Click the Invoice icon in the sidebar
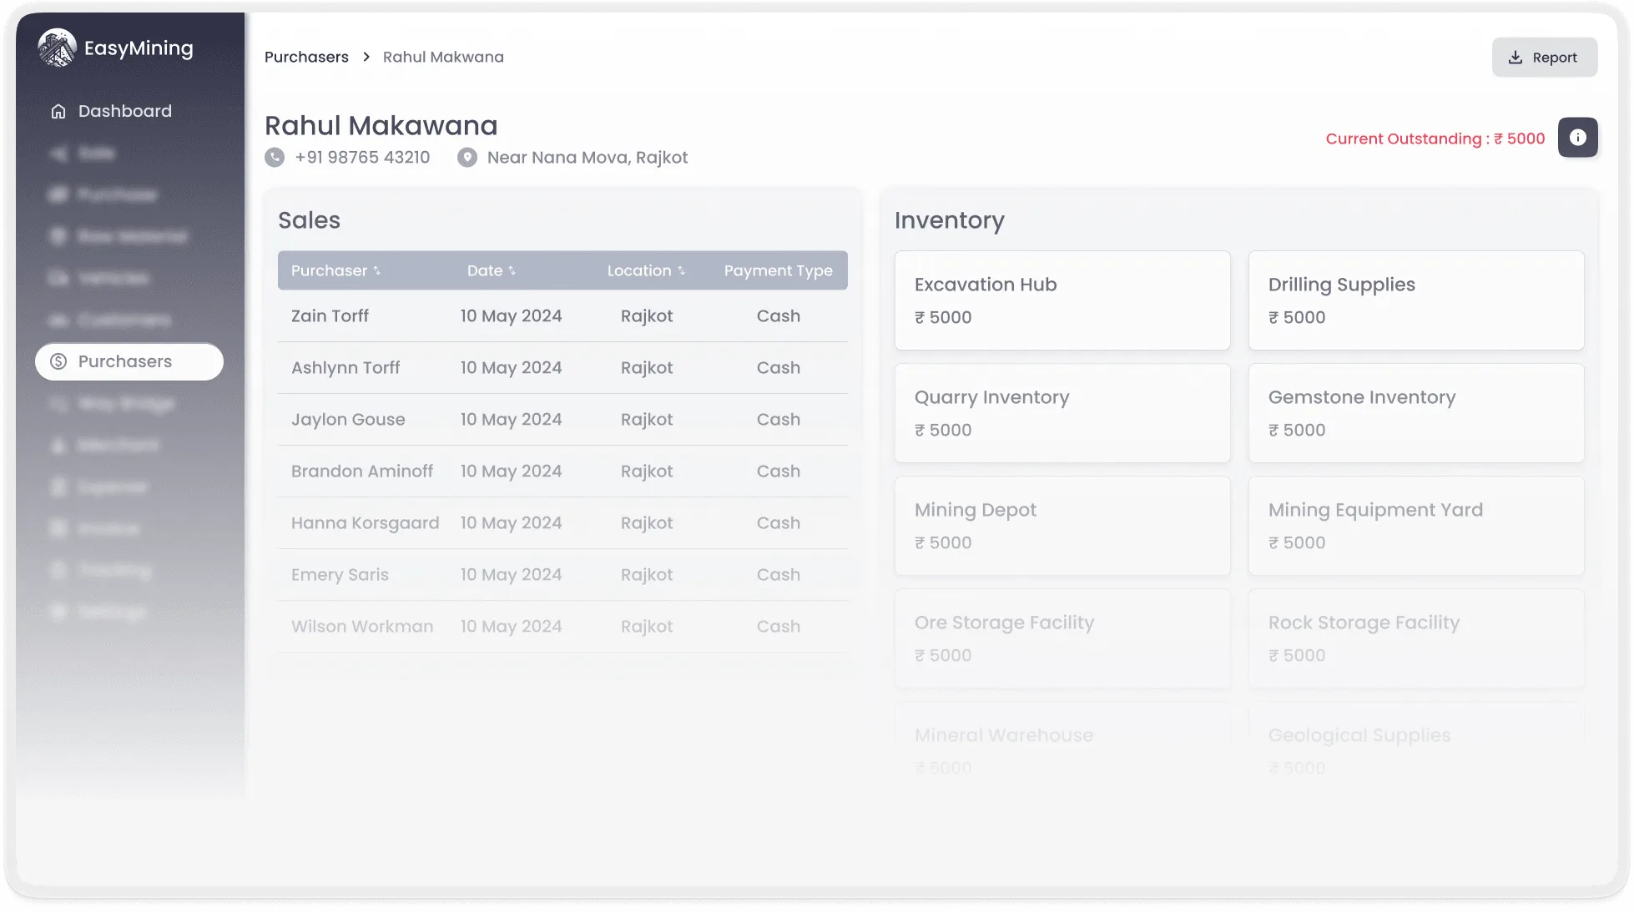The height and width of the screenshot is (913, 1634). coord(58,528)
